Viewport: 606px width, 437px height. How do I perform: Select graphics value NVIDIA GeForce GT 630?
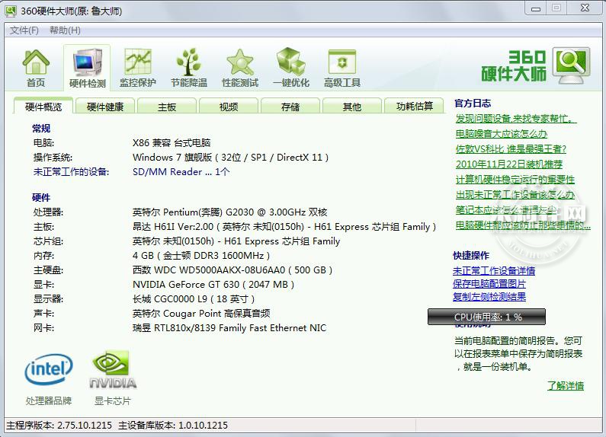click(213, 285)
